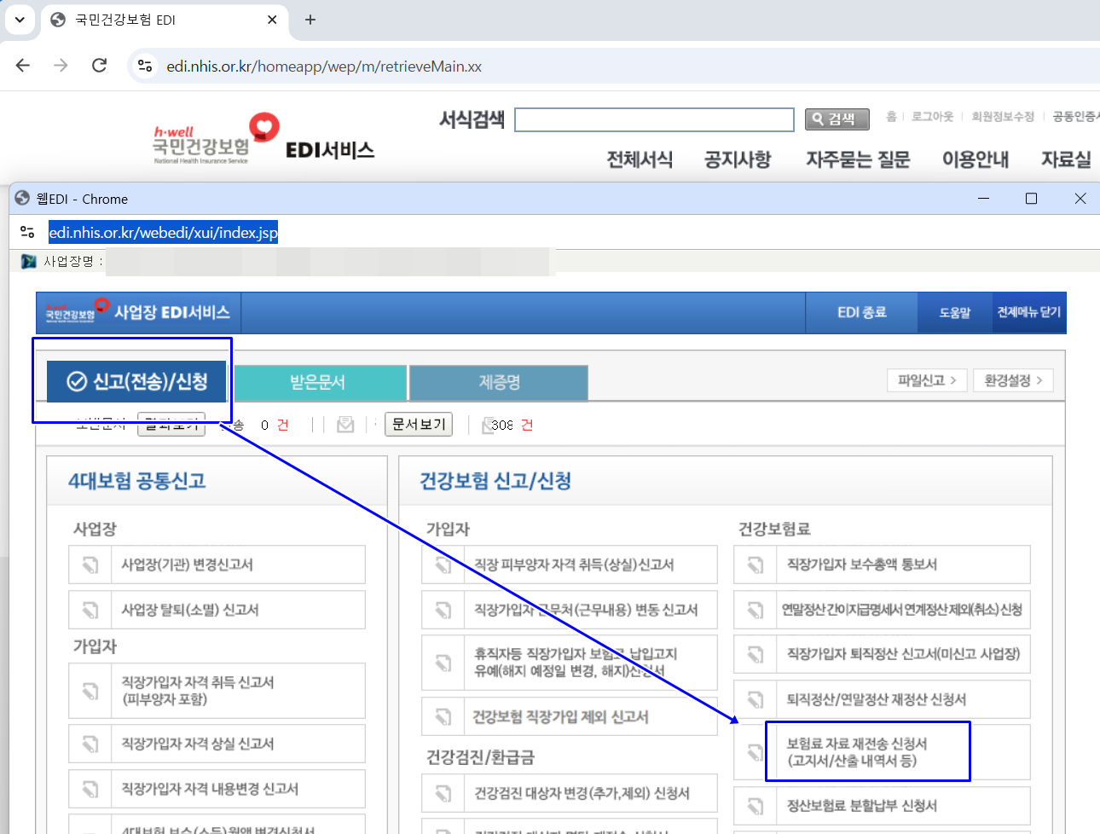View site information for the 웹EDI popup window
The width and height of the screenshot is (1100, 834).
coord(27,232)
